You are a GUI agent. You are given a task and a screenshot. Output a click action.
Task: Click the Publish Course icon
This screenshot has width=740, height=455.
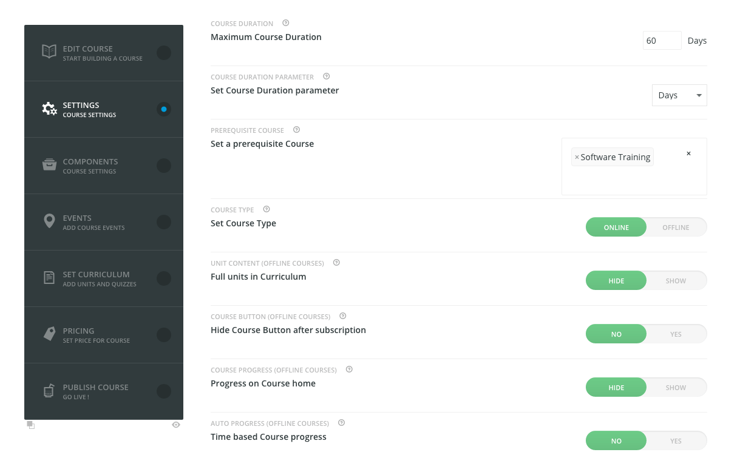point(49,391)
